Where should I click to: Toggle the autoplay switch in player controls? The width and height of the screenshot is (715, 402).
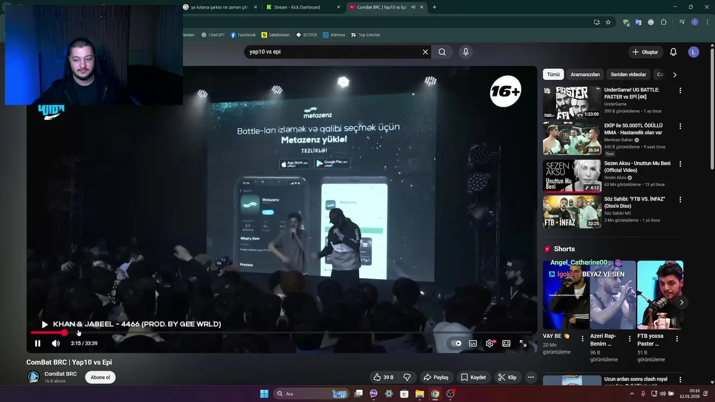pyautogui.click(x=457, y=343)
